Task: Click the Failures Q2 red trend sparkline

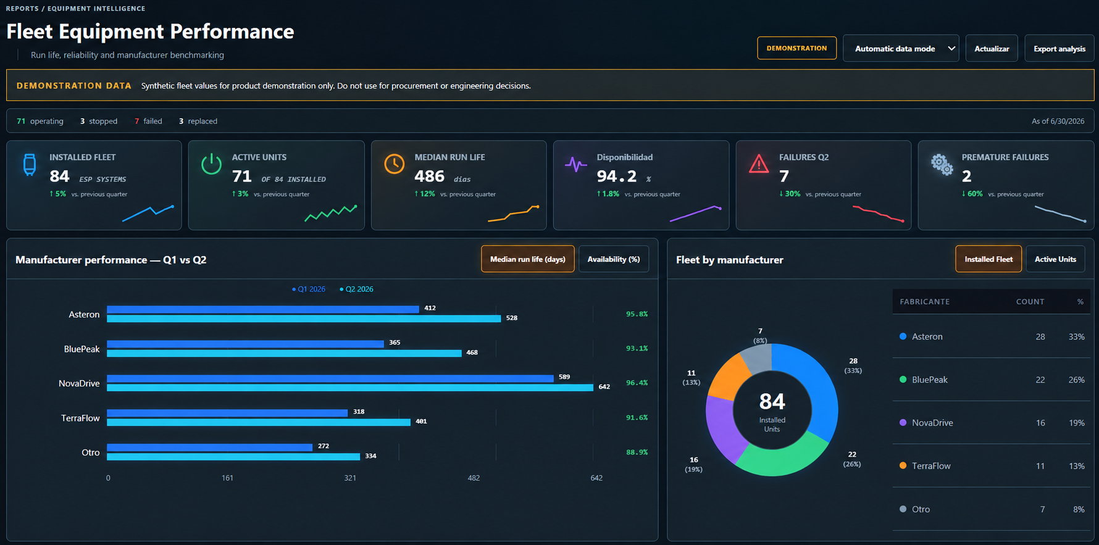Action: pos(878,214)
